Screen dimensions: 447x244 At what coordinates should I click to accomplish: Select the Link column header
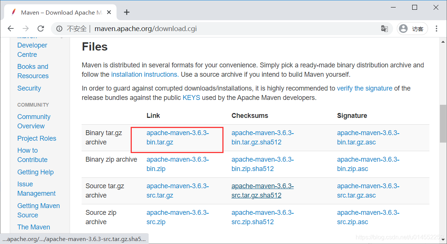153,116
